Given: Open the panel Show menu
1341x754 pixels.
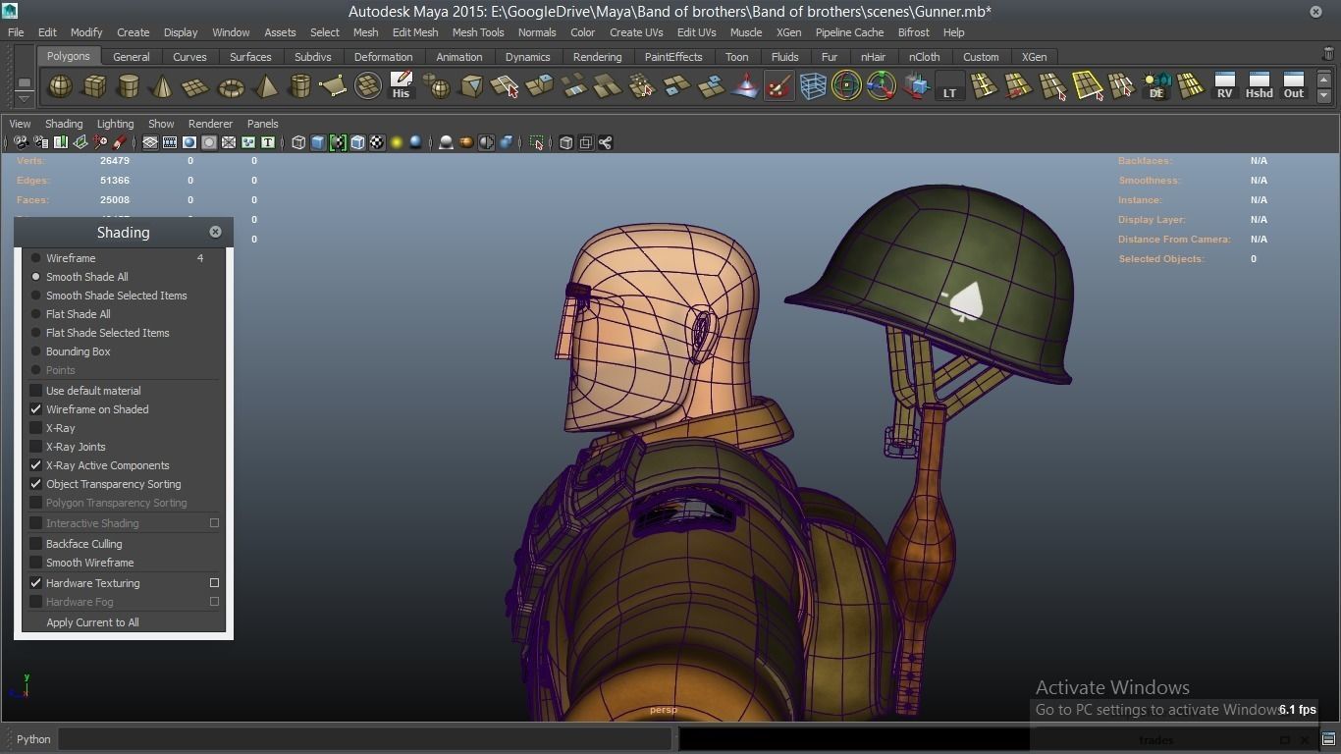Looking at the screenshot, I should point(161,124).
